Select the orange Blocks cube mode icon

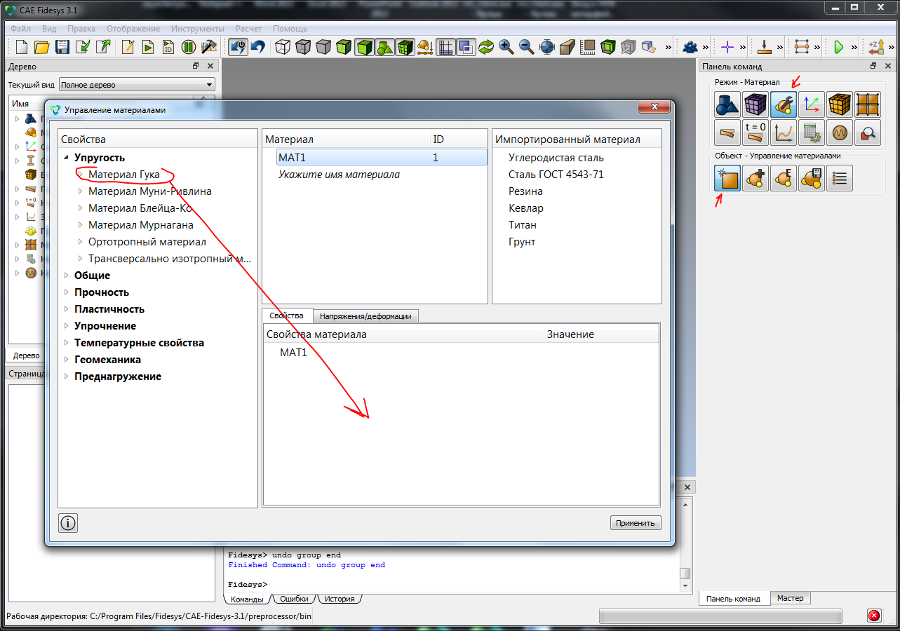coord(840,104)
